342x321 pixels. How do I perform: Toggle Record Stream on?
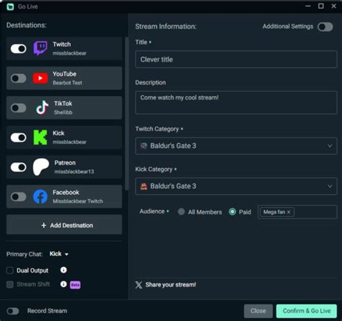point(13,311)
